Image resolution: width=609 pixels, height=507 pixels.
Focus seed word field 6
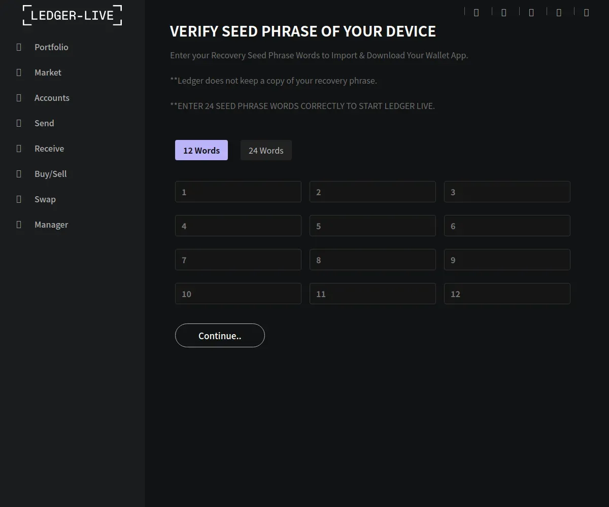coord(507,226)
